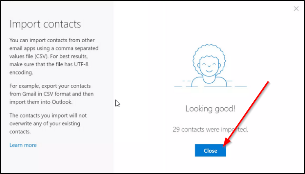This screenshot has height=174, width=305.
Task: Click the blue Close button
Action: 210,150
